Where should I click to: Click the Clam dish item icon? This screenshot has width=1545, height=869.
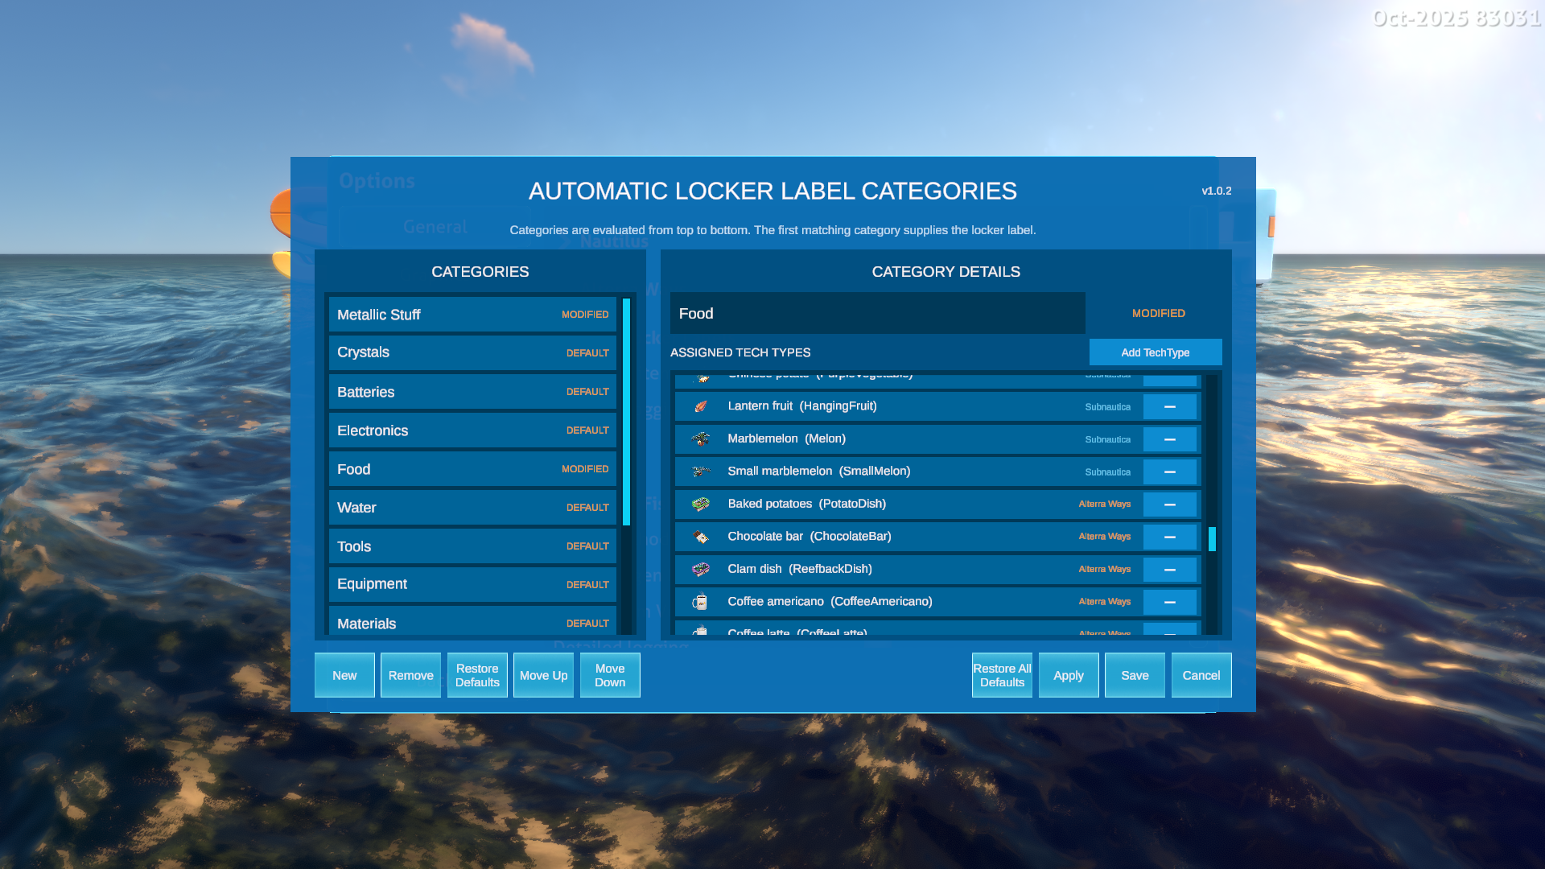(701, 569)
